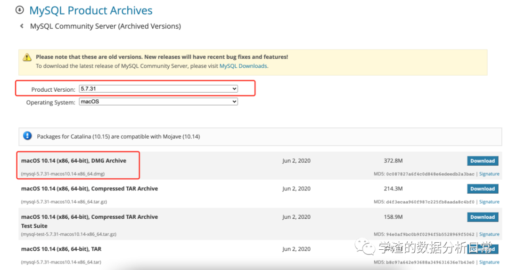Go back using the left chevron icon
509x270 pixels.
click(22, 26)
